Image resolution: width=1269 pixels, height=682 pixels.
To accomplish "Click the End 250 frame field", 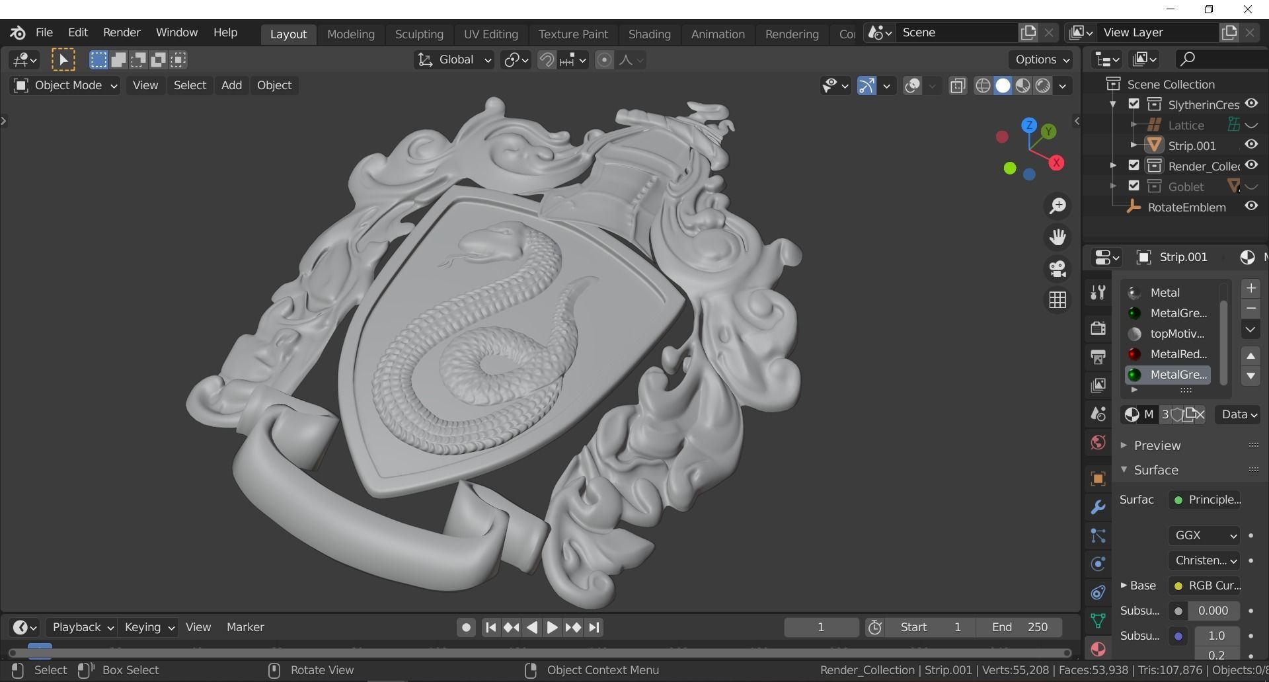I will (x=1020, y=627).
